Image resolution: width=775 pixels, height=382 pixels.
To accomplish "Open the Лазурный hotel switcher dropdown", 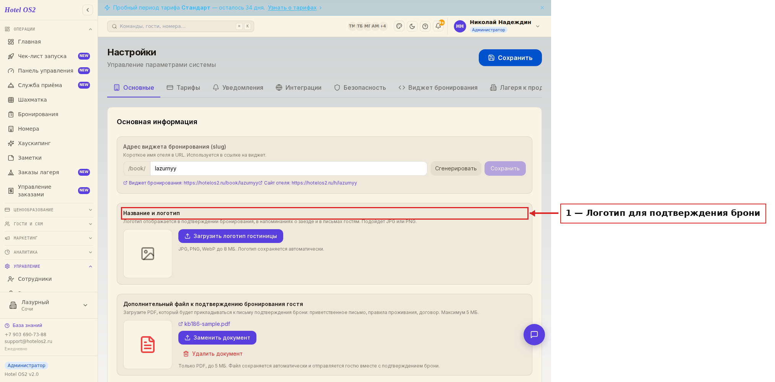I will pos(49,305).
